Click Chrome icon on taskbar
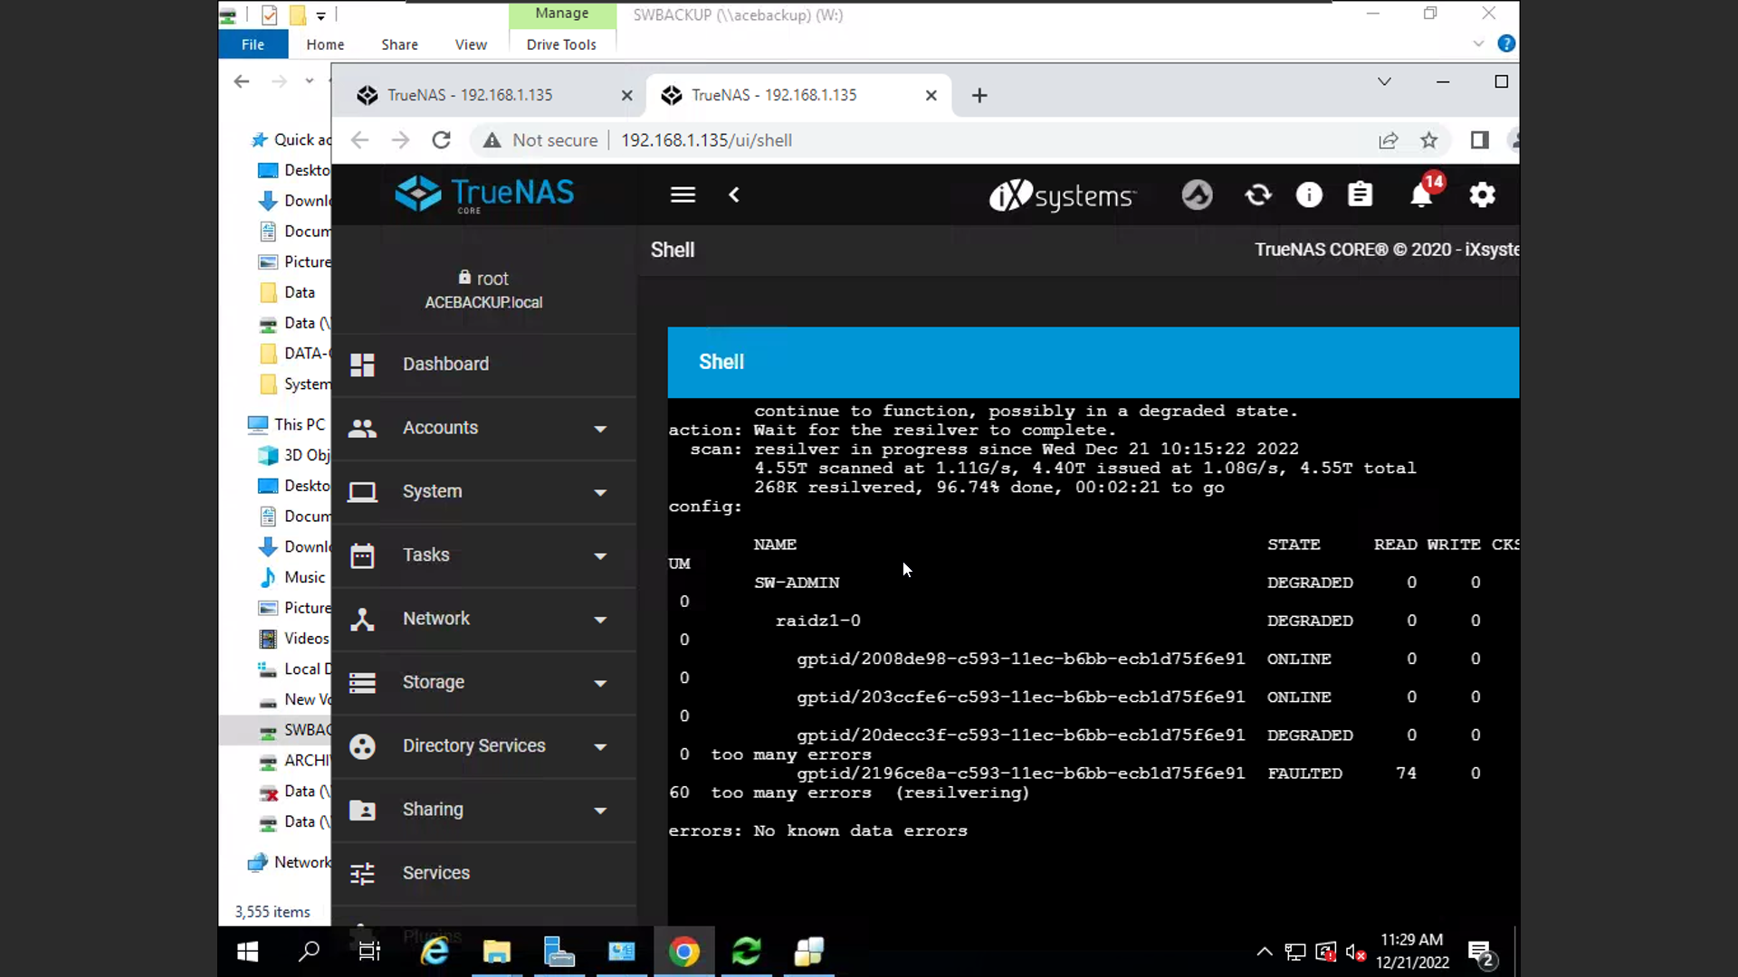The height and width of the screenshot is (977, 1738). pos(684,952)
